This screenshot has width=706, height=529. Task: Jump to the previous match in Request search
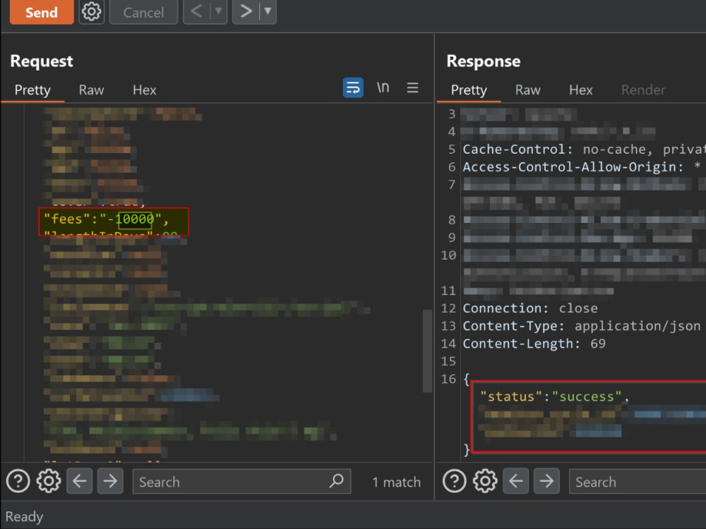tap(80, 481)
